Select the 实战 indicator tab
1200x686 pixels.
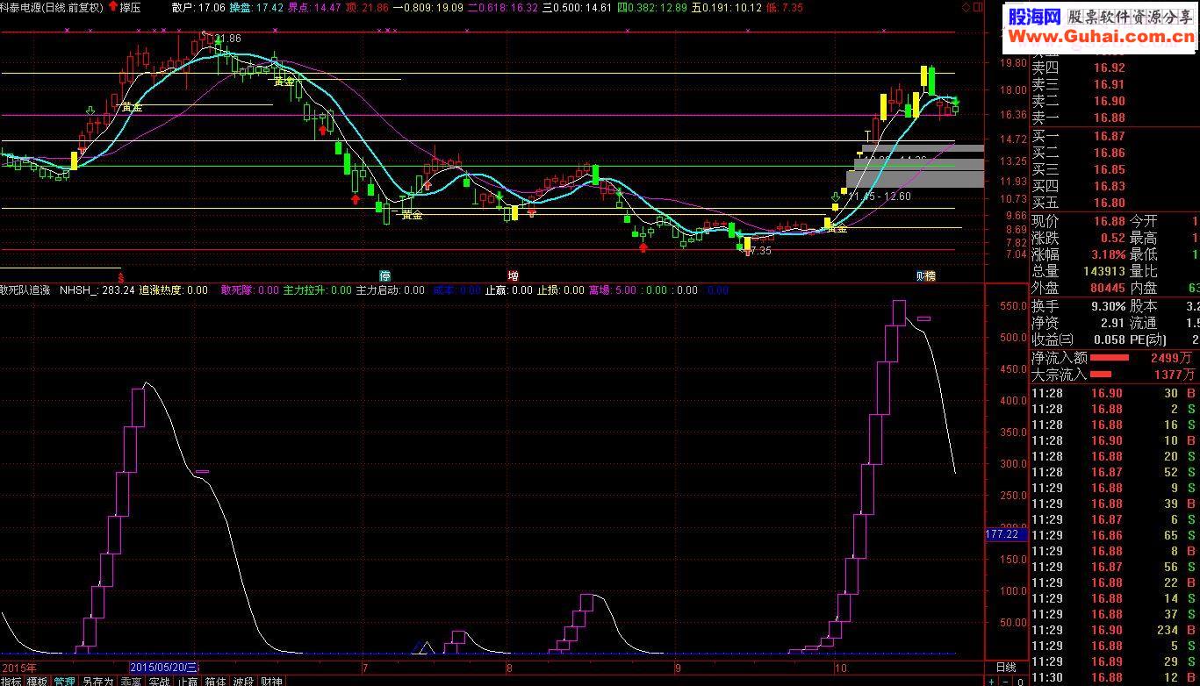[159, 681]
